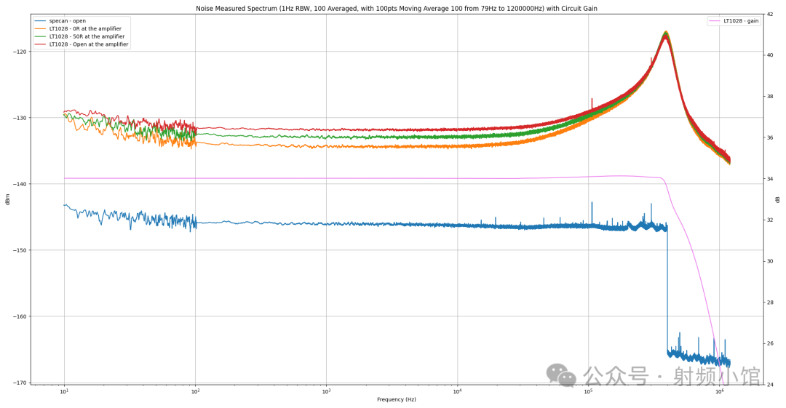Click the -120 tick label on the left axis
This screenshot has width=786, height=408.
coord(20,52)
